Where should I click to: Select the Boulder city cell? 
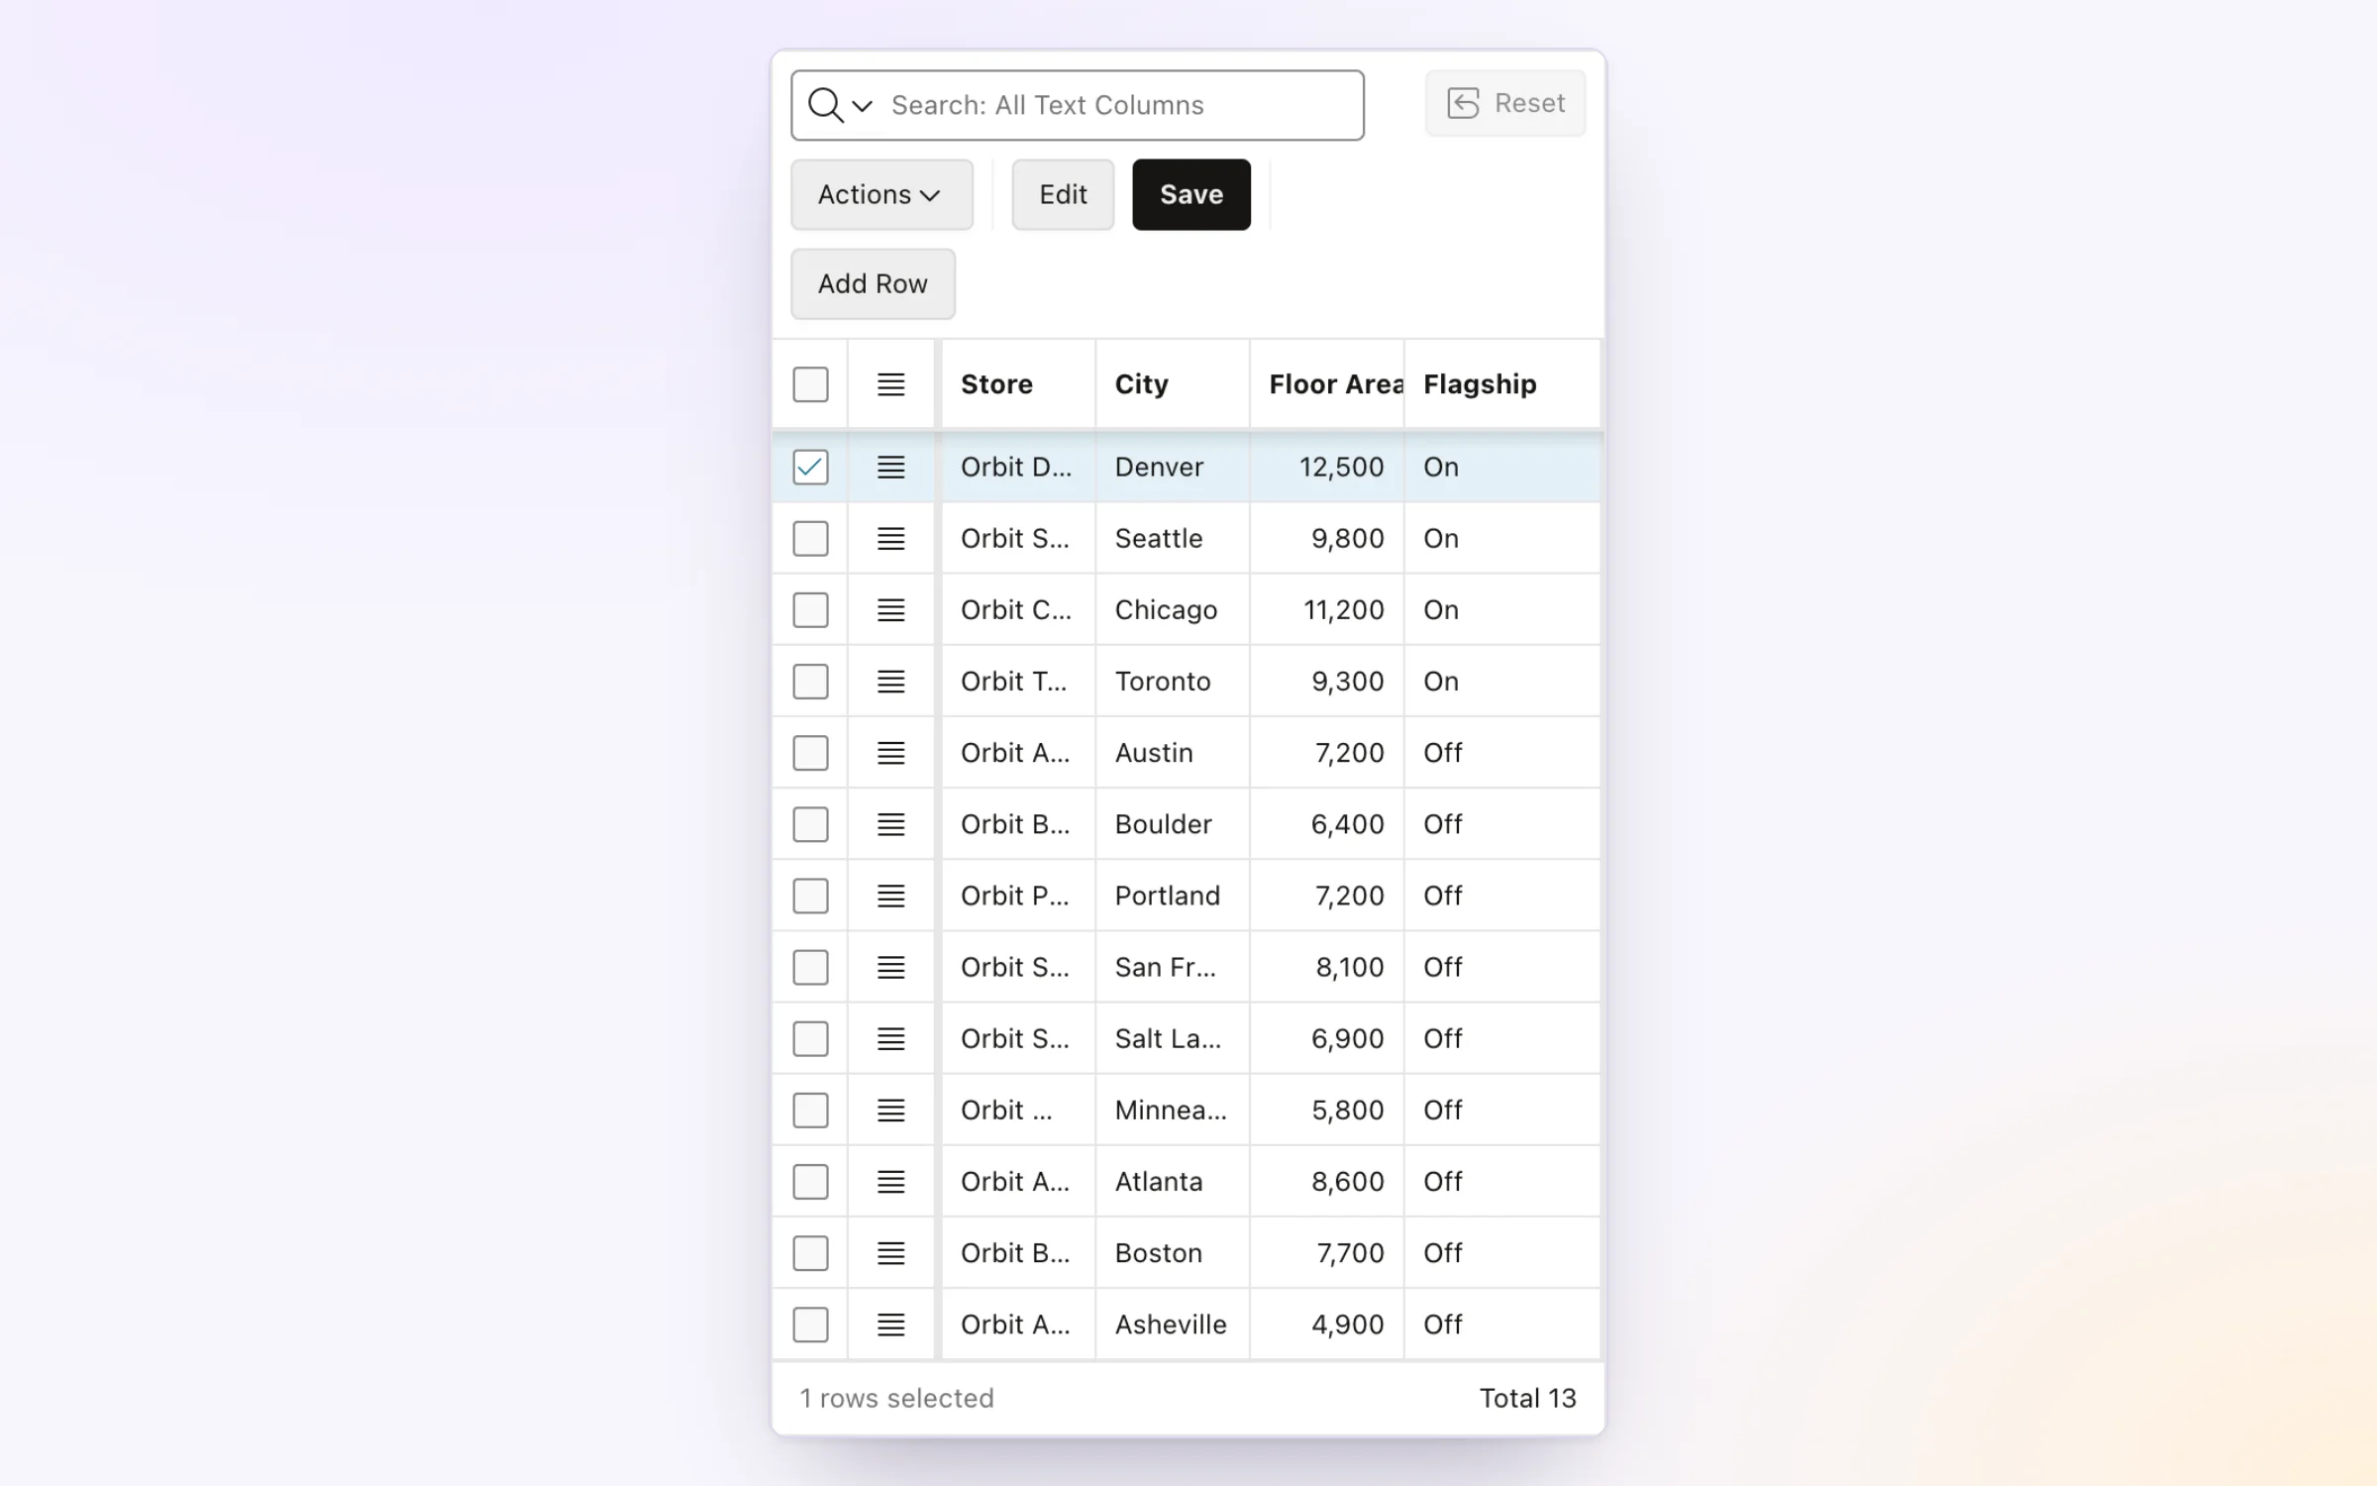[x=1173, y=823]
